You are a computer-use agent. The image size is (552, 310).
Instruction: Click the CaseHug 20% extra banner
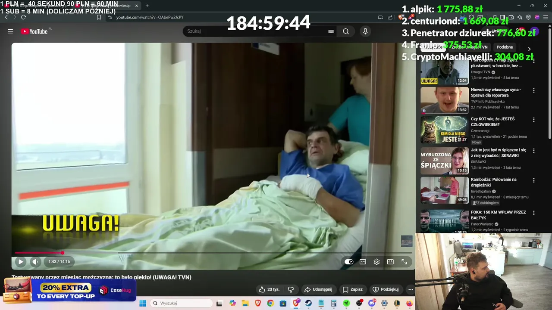[x=69, y=291]
